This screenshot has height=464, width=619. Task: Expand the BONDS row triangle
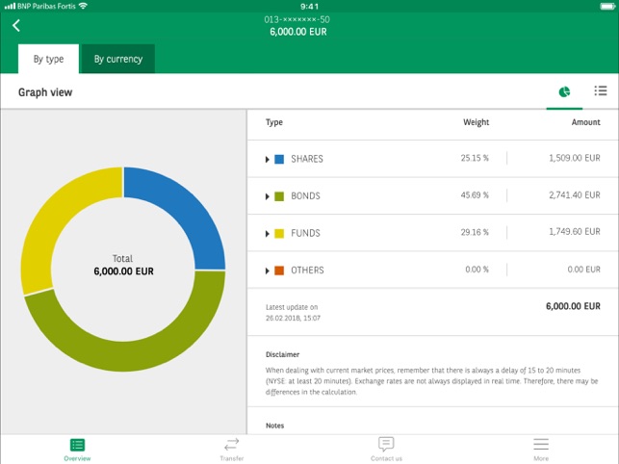[x=268, y=196]
